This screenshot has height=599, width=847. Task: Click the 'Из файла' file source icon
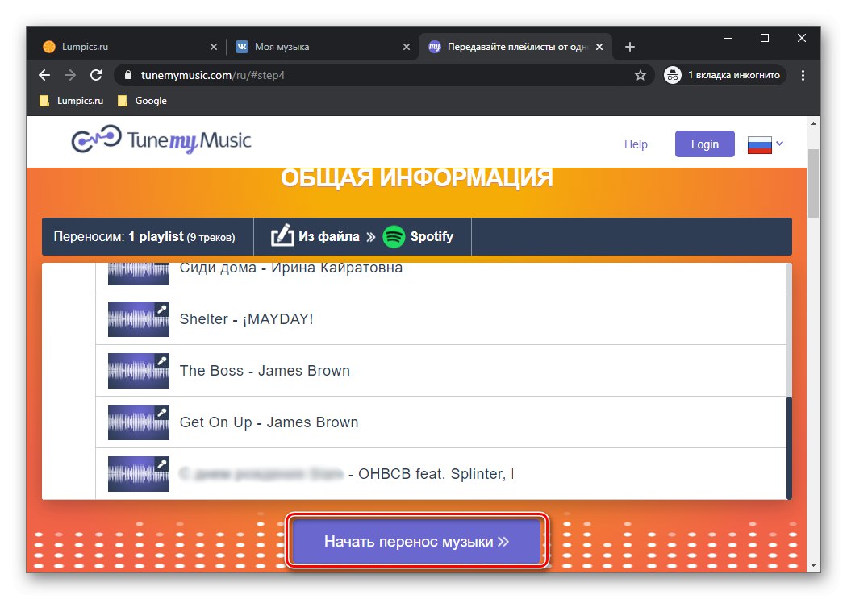(x=285, y=235)
